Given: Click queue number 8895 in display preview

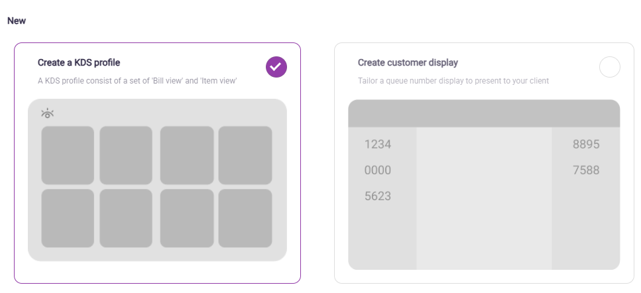Looking at the screenshot, I should coord(586,145).
